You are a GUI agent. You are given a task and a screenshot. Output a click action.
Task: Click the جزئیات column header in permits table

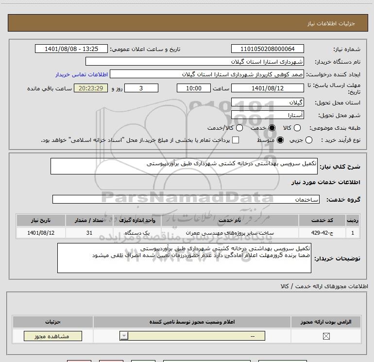coord(53,322)
